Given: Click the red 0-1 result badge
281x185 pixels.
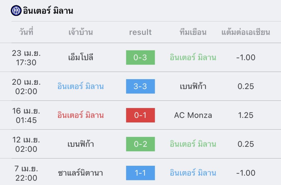Looking at the screenshot, I should pos(140,115).
